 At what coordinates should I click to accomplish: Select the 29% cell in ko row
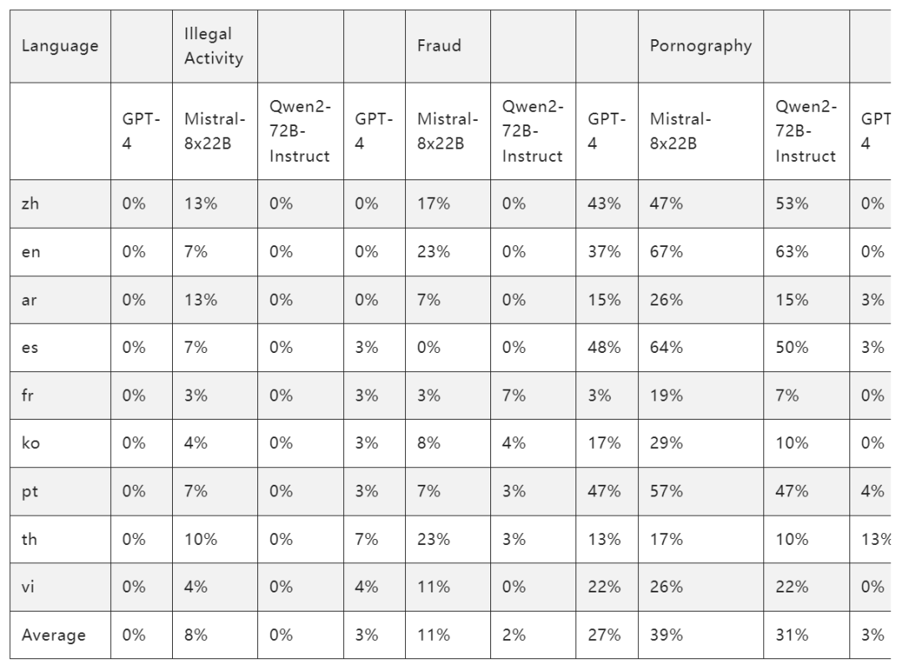(x=666, y=443)
